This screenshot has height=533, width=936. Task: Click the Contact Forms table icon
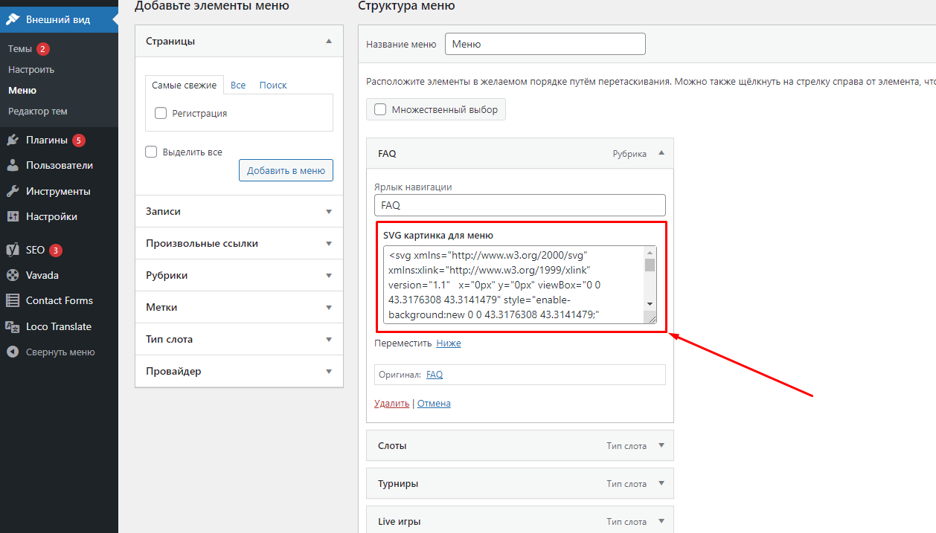(13, 300)
